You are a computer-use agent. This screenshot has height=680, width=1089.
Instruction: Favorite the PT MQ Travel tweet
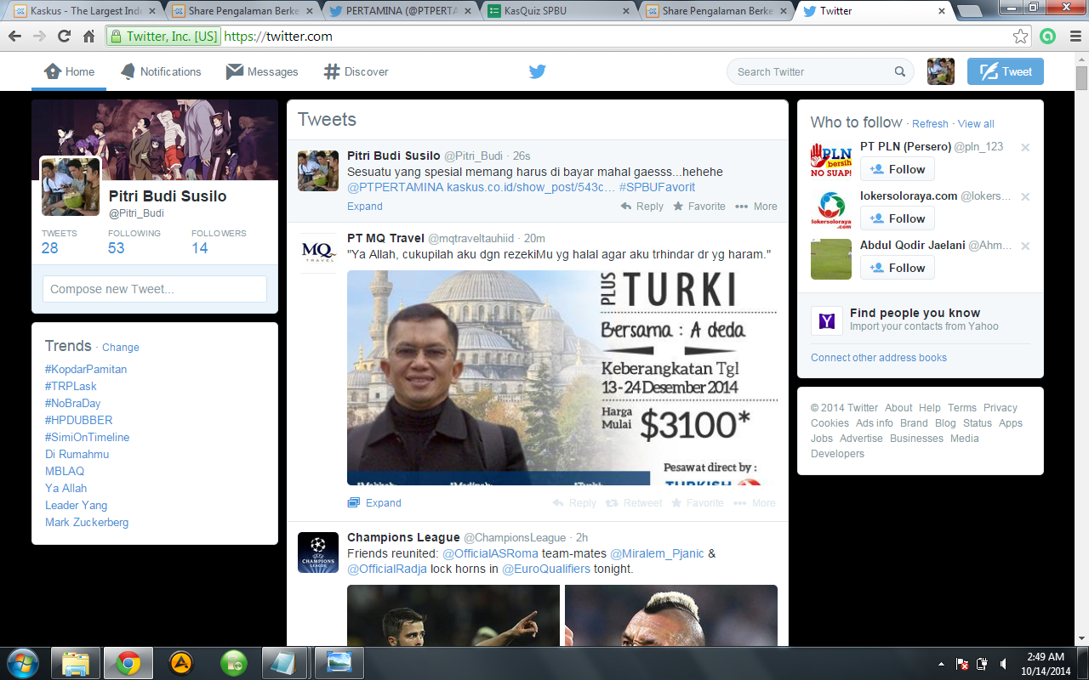pos(698,503)
